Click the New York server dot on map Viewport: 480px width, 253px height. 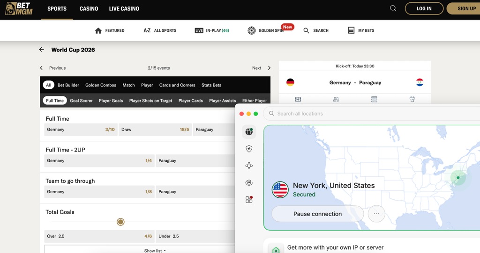click(458, 178)
